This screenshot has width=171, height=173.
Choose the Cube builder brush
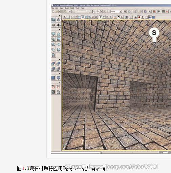pyautogui.click(x=54, y=34)
